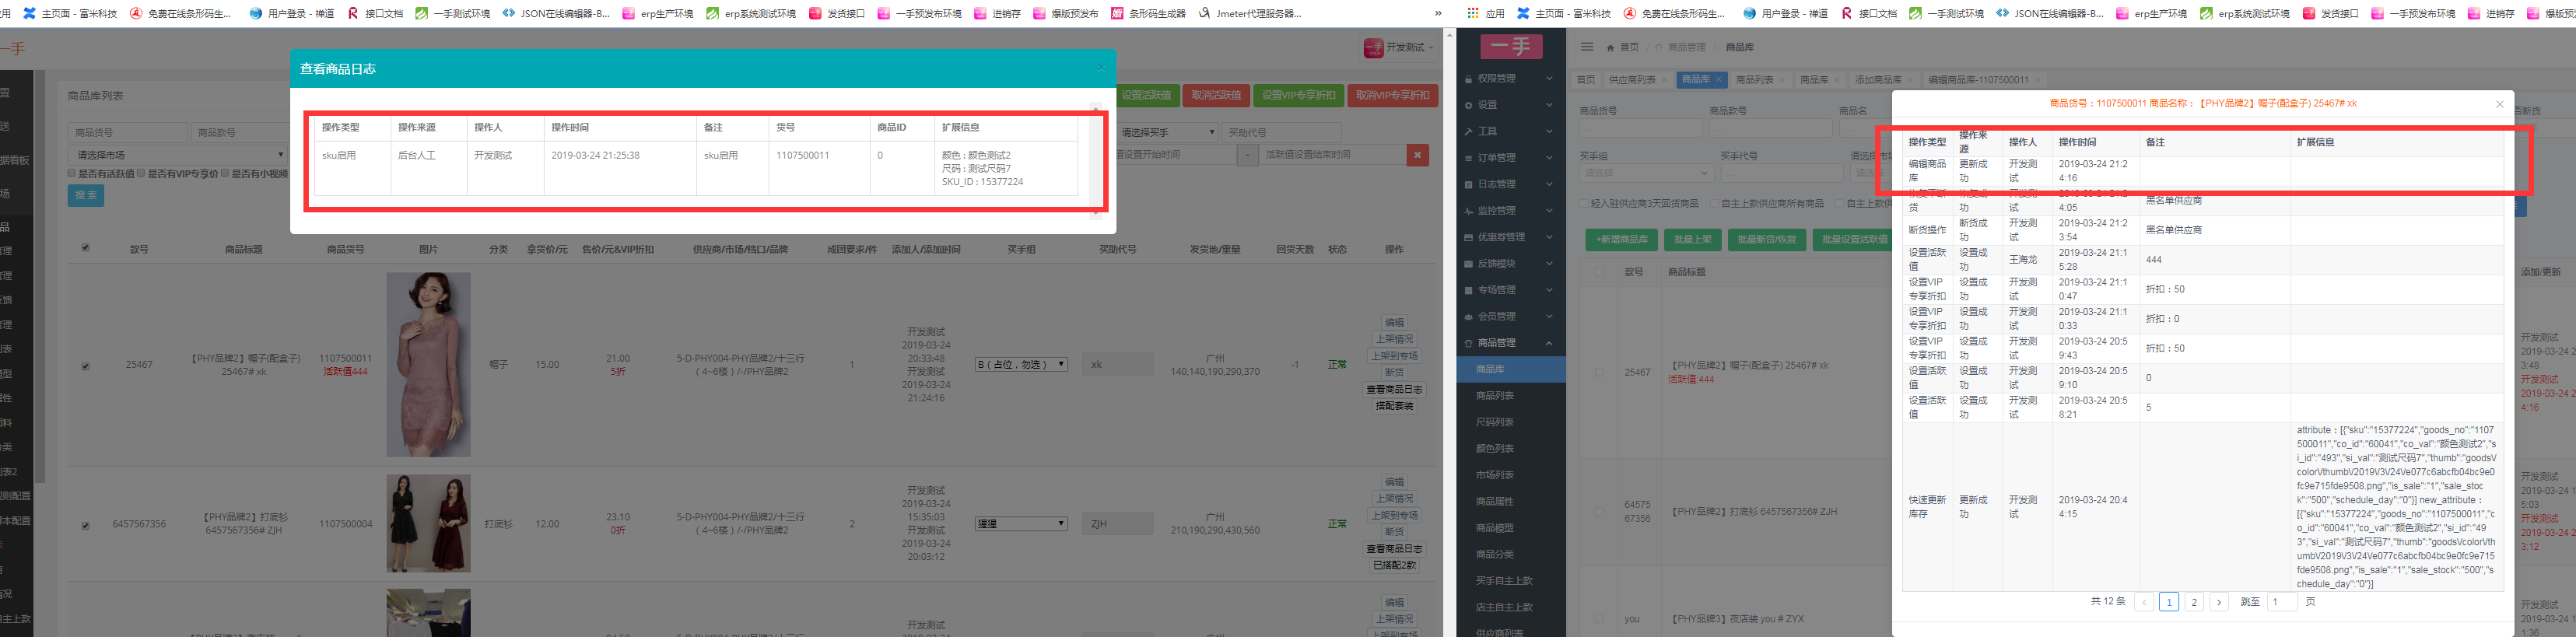This screenshot has height=637, width=2576.
Task: Open 条形码生成器 bookmark in left browser
Action: [x=1148, y=14]
